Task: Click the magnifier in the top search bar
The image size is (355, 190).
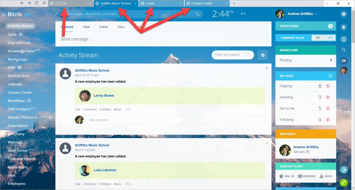Action: [x=197, y=14]
